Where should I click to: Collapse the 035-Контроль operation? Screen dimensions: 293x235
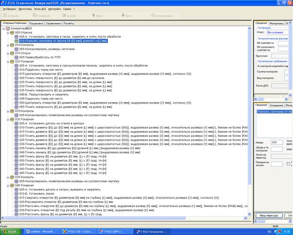click(8, 177)
